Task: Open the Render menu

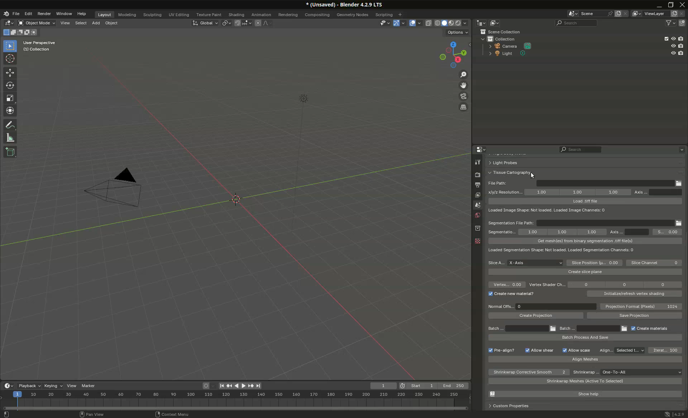Action: pyautogui.click(x=44, y=14)
